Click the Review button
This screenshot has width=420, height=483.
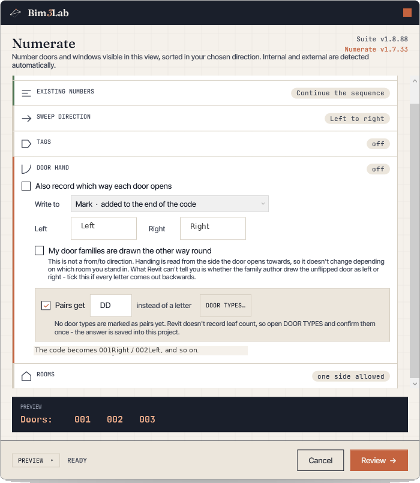click(379, 460)
